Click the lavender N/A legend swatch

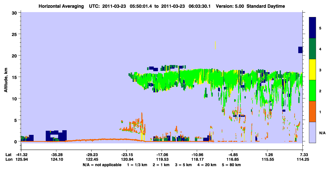[312, 132]
